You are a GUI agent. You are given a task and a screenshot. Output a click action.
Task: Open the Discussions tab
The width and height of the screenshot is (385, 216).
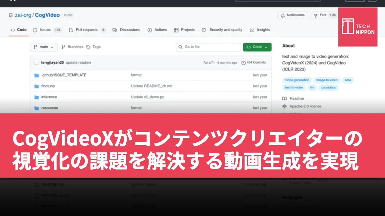(x=126, y=30)
